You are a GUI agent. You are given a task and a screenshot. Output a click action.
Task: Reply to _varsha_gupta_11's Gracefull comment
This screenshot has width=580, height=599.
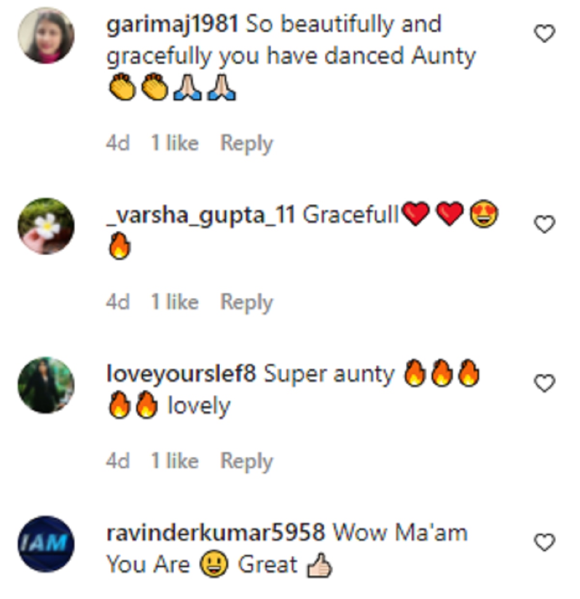(246, 302)
